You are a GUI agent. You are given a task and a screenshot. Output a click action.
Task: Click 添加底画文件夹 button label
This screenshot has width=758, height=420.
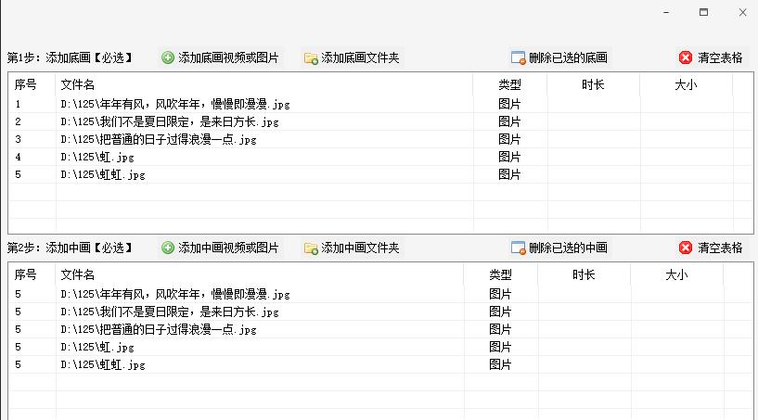[x=360, y=58]
